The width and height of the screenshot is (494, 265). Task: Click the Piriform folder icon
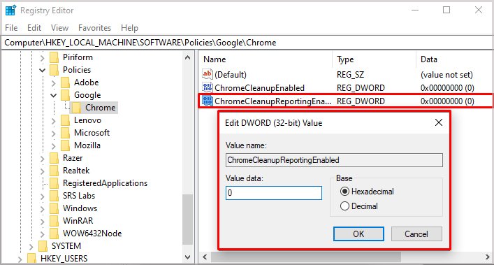pos(55,57)
